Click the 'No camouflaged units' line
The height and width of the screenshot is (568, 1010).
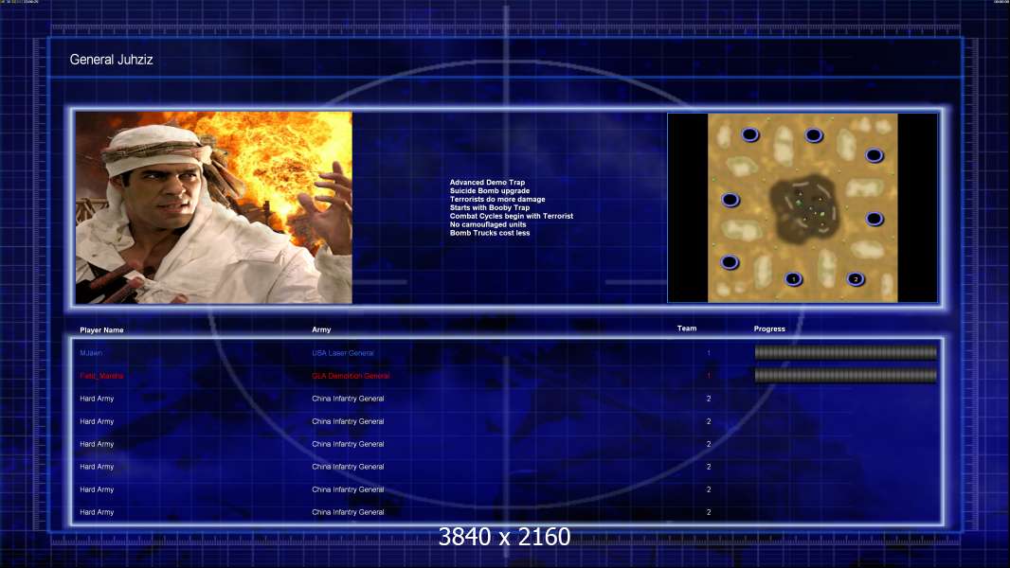[488, 224]
